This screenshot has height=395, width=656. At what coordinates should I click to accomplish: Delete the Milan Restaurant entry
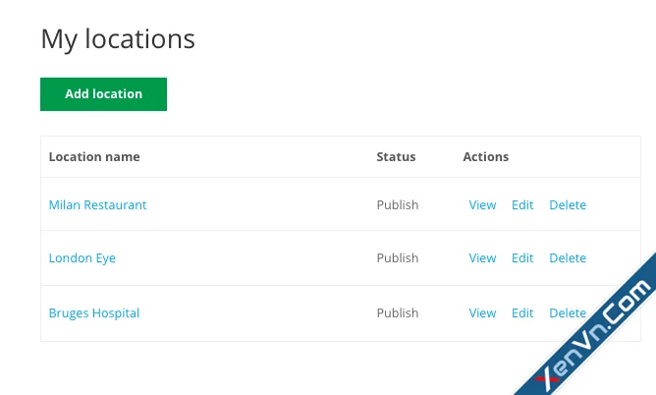point(568,205)
